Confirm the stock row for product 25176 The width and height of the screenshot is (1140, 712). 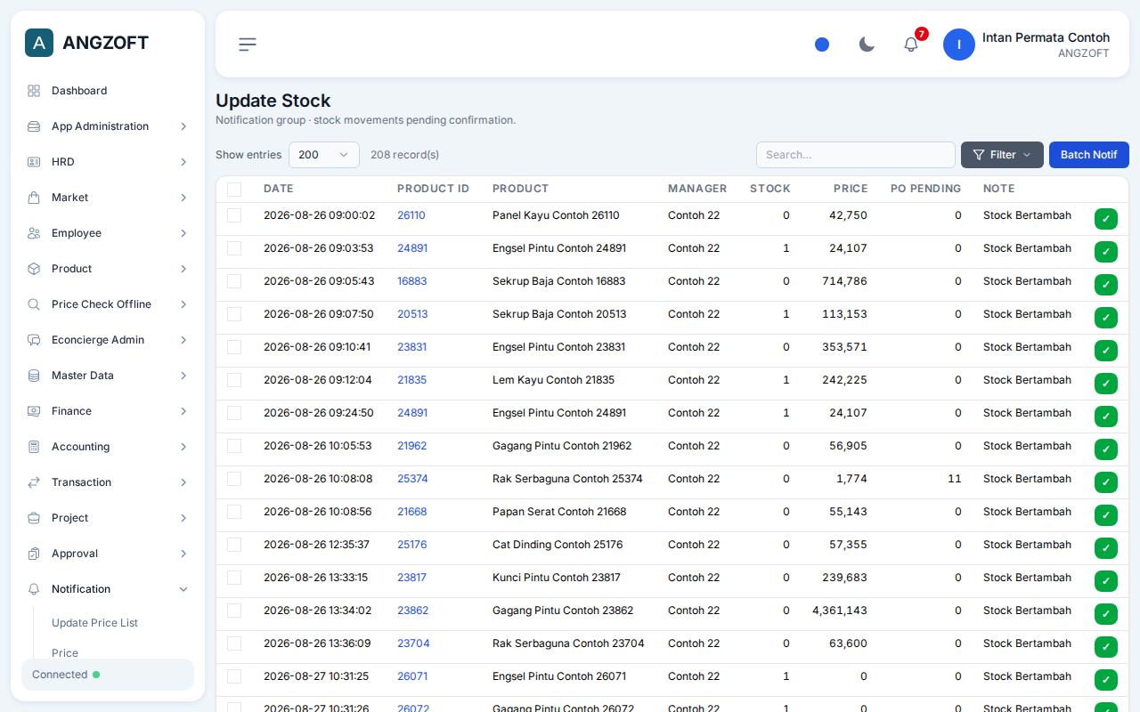click(x=1106, y=548)
